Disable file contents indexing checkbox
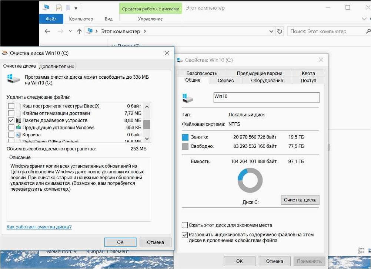 (185, 235)
